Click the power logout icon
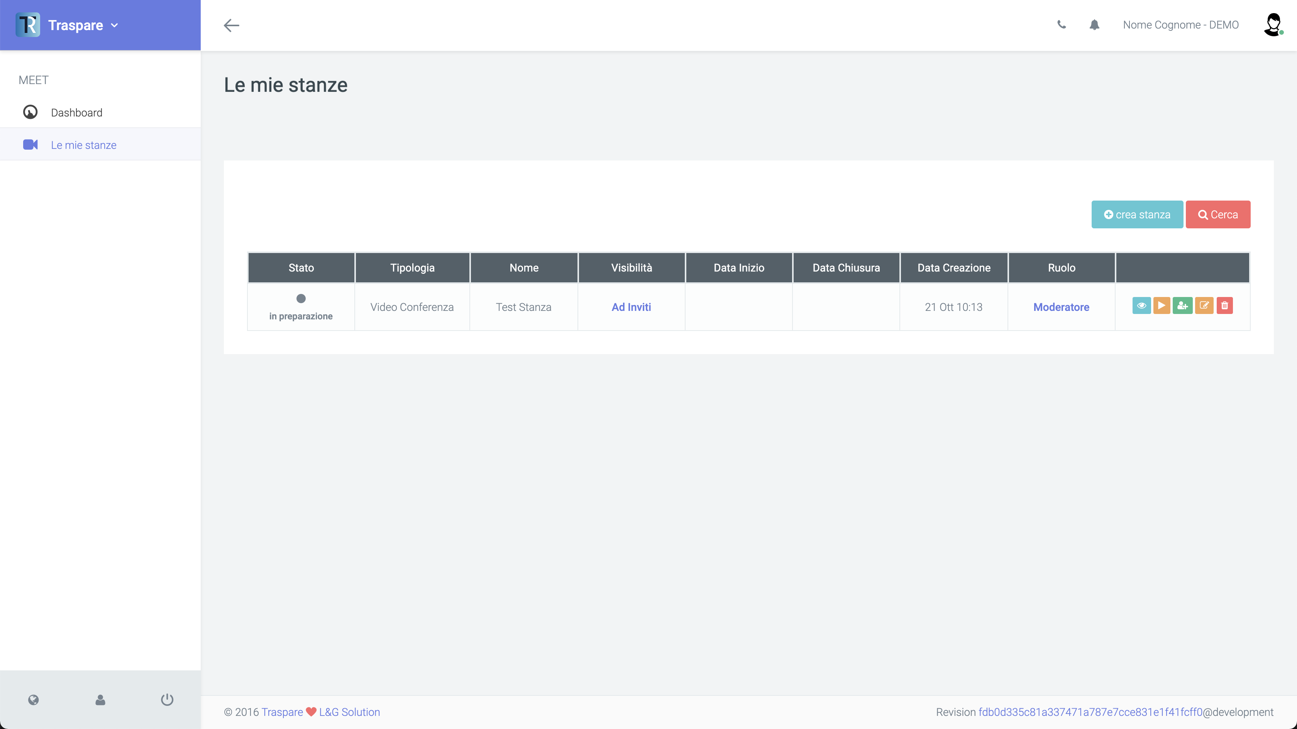The width and height of the screenshot is (1297, 729). [x=167, y=699]
